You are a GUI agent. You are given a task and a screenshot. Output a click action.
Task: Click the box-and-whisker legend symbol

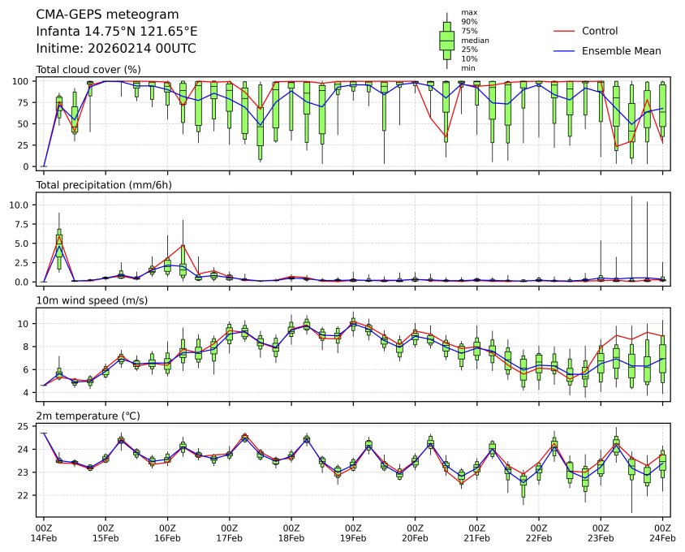coord(446,39)
